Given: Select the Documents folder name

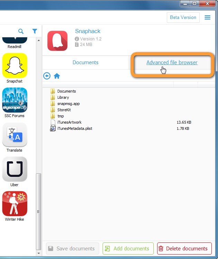Looking at the screenshot, I should coord(67,91).
